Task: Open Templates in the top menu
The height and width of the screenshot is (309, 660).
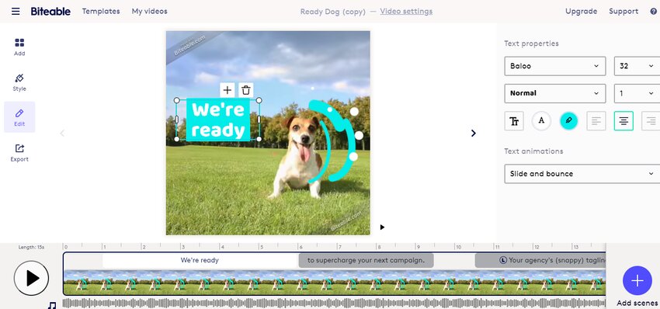Action: point(101,12)
